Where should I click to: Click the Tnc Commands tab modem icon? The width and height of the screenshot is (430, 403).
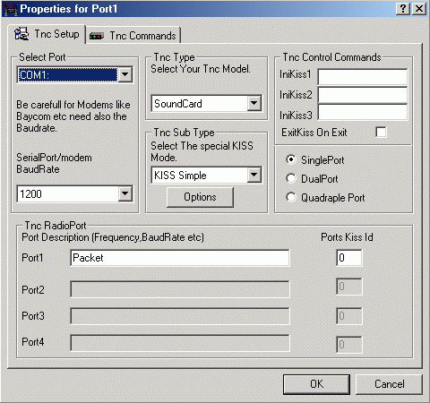tap(97, 36)
